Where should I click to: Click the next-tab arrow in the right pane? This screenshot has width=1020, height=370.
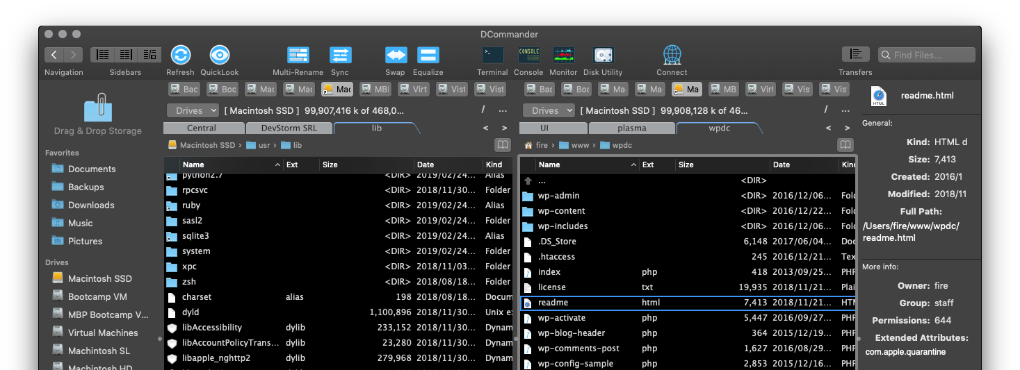coord(847,128)
